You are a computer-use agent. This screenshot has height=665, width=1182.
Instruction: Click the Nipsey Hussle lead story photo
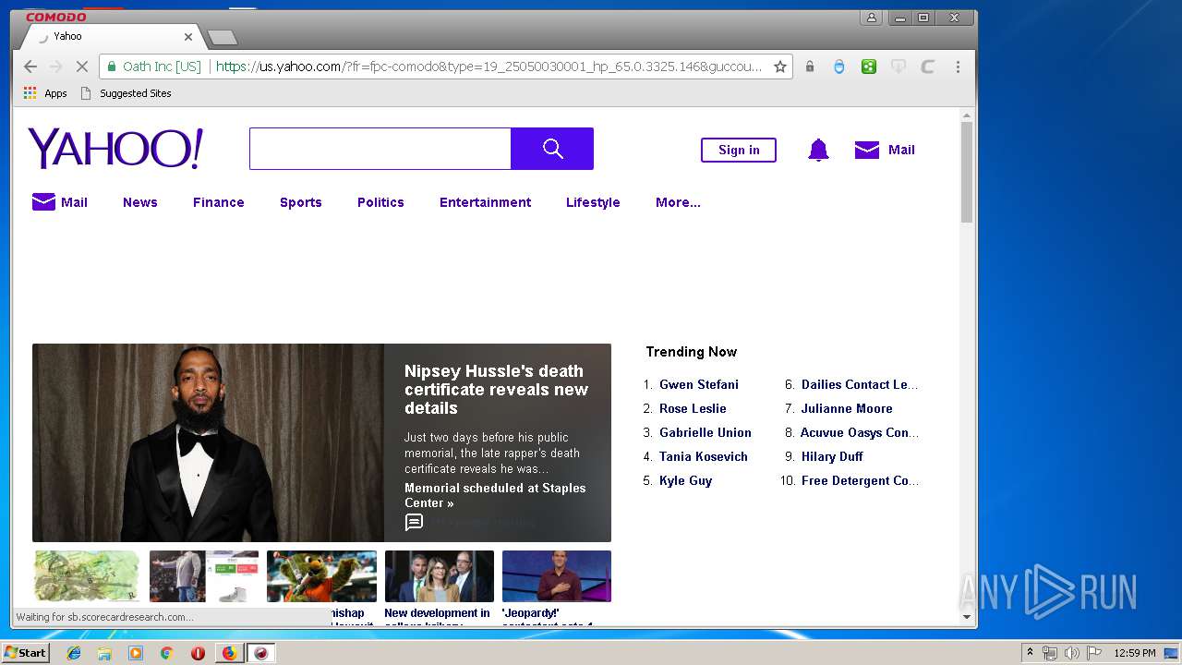point(208,442)
